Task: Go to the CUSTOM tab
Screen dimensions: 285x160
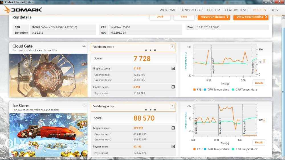Action: (x=213, y=10)
